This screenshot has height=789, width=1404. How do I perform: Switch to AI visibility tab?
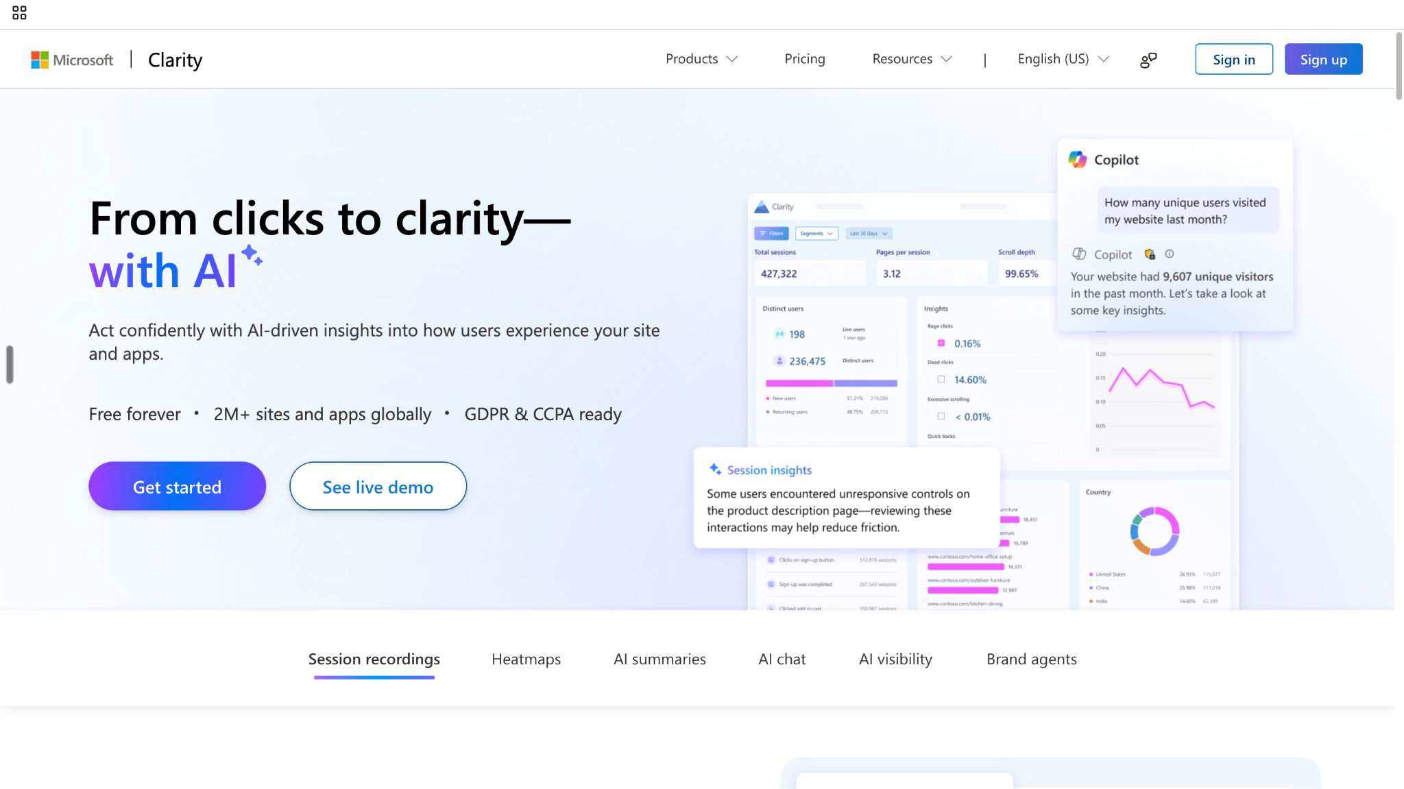point(895,659)
